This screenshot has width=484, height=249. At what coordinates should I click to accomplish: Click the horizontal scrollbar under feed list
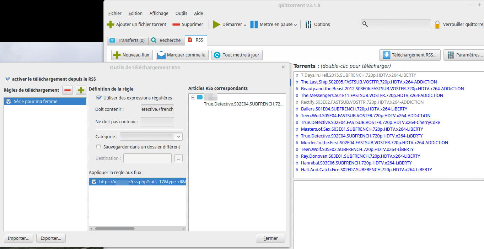137,228
